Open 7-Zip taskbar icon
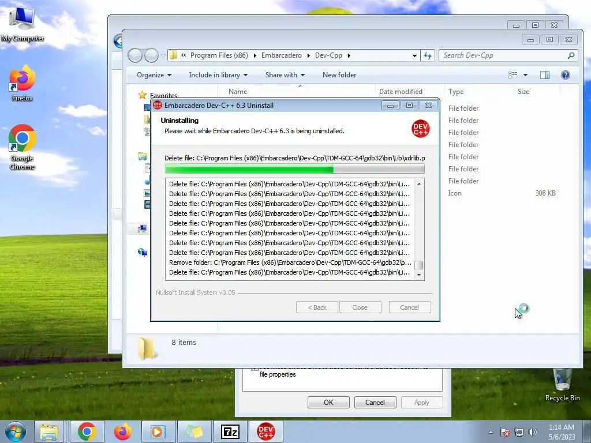This screenshot has width=591, height=443. tap(230, 431)
